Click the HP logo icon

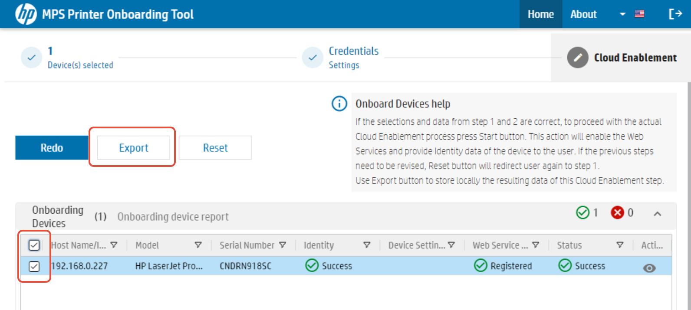26,14
